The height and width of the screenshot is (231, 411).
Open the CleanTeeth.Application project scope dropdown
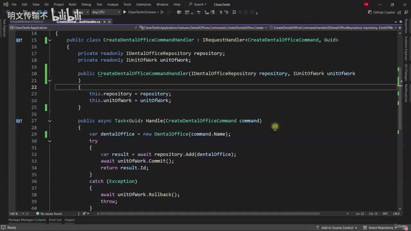coord(74,28)
